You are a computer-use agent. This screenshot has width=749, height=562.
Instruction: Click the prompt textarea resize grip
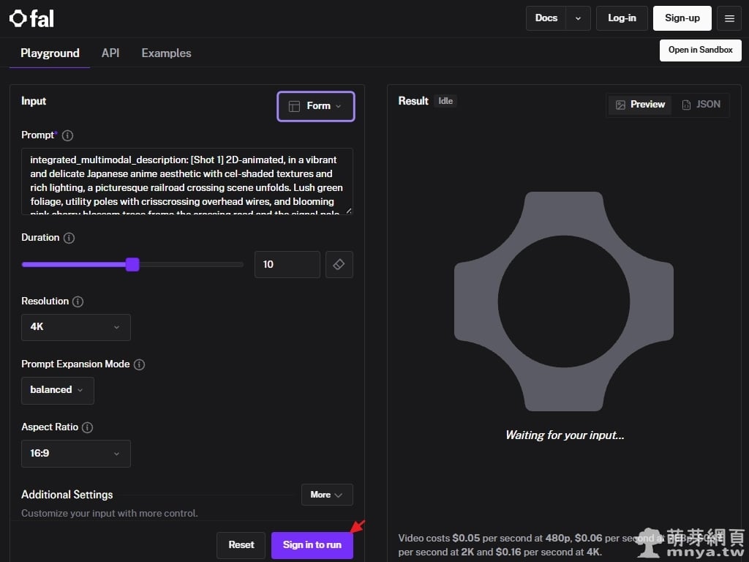click(x=349, y=211)
